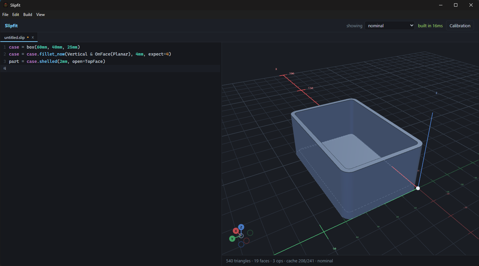Click the blue Z axis gizmo handle

coord(241,227)
